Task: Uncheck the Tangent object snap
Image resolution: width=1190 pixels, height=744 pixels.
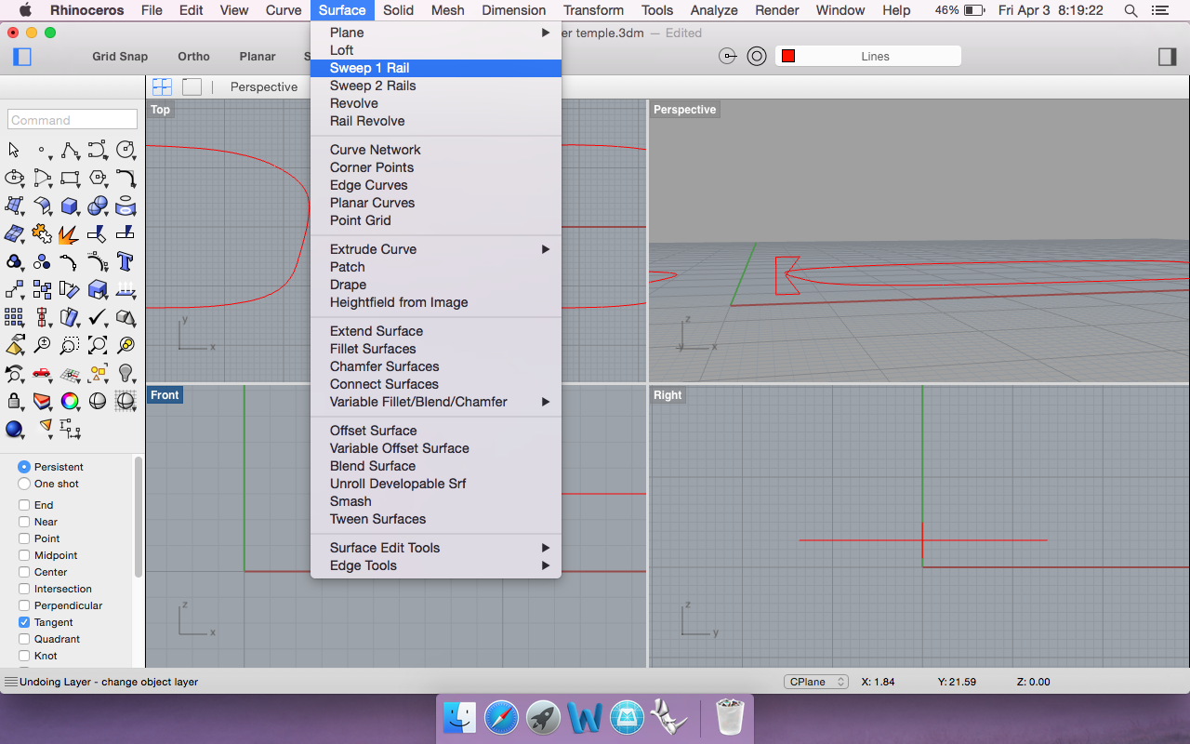Action: (24, 622)
